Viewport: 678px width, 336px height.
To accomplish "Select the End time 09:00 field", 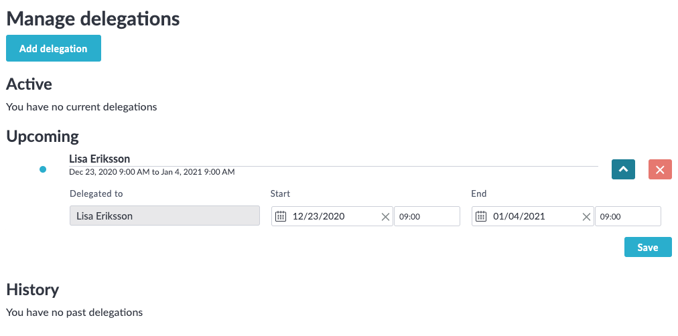I will (x=628, y=216).
